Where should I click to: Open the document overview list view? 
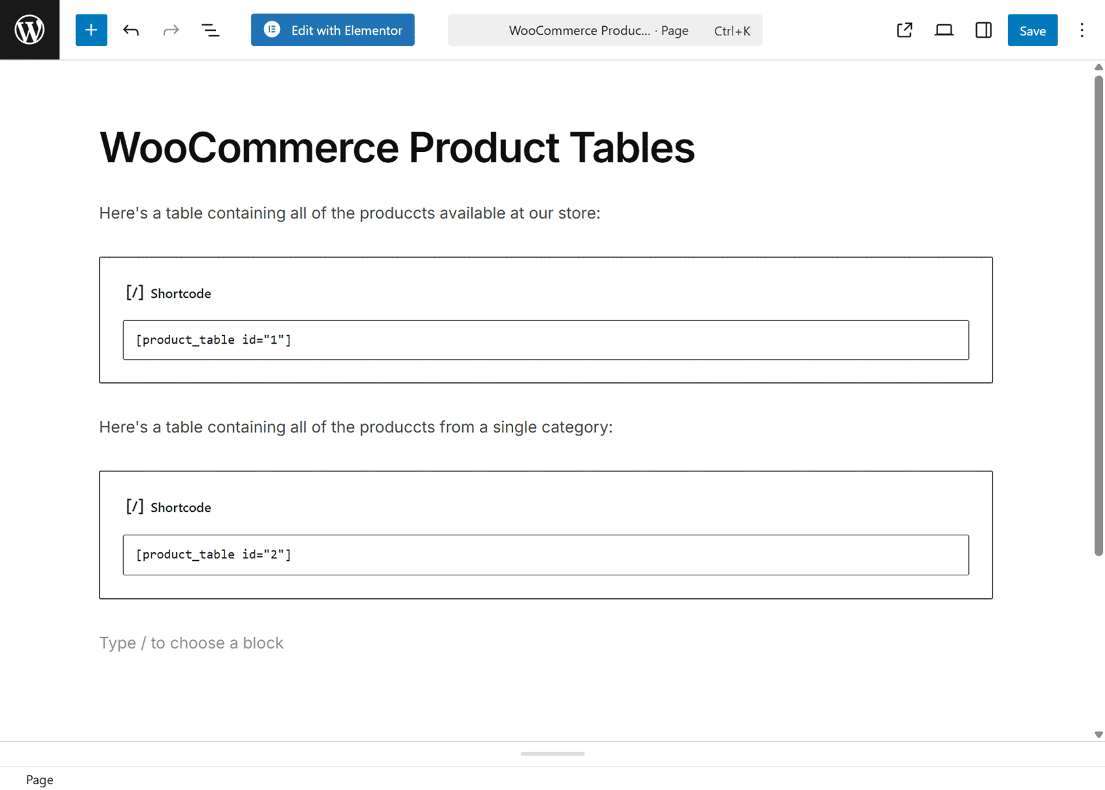[x=210, y=30]
